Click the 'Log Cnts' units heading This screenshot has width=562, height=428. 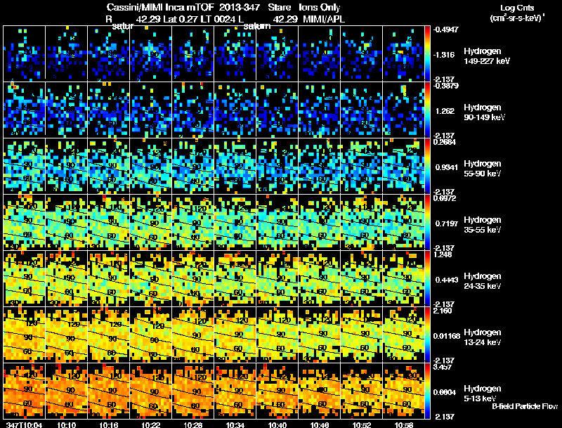click(517, 8)
